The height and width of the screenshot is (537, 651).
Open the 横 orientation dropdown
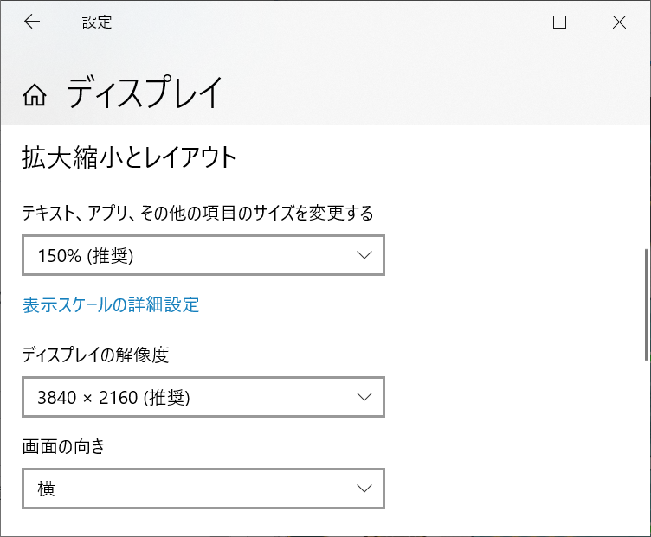tap(203, 489)
